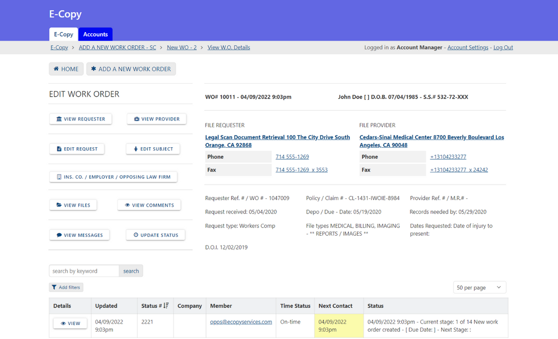Image resolution: width=558 pixels, height=339 pixels.
Task: Open Account Settings link
Action: click(x=468, y=48)
